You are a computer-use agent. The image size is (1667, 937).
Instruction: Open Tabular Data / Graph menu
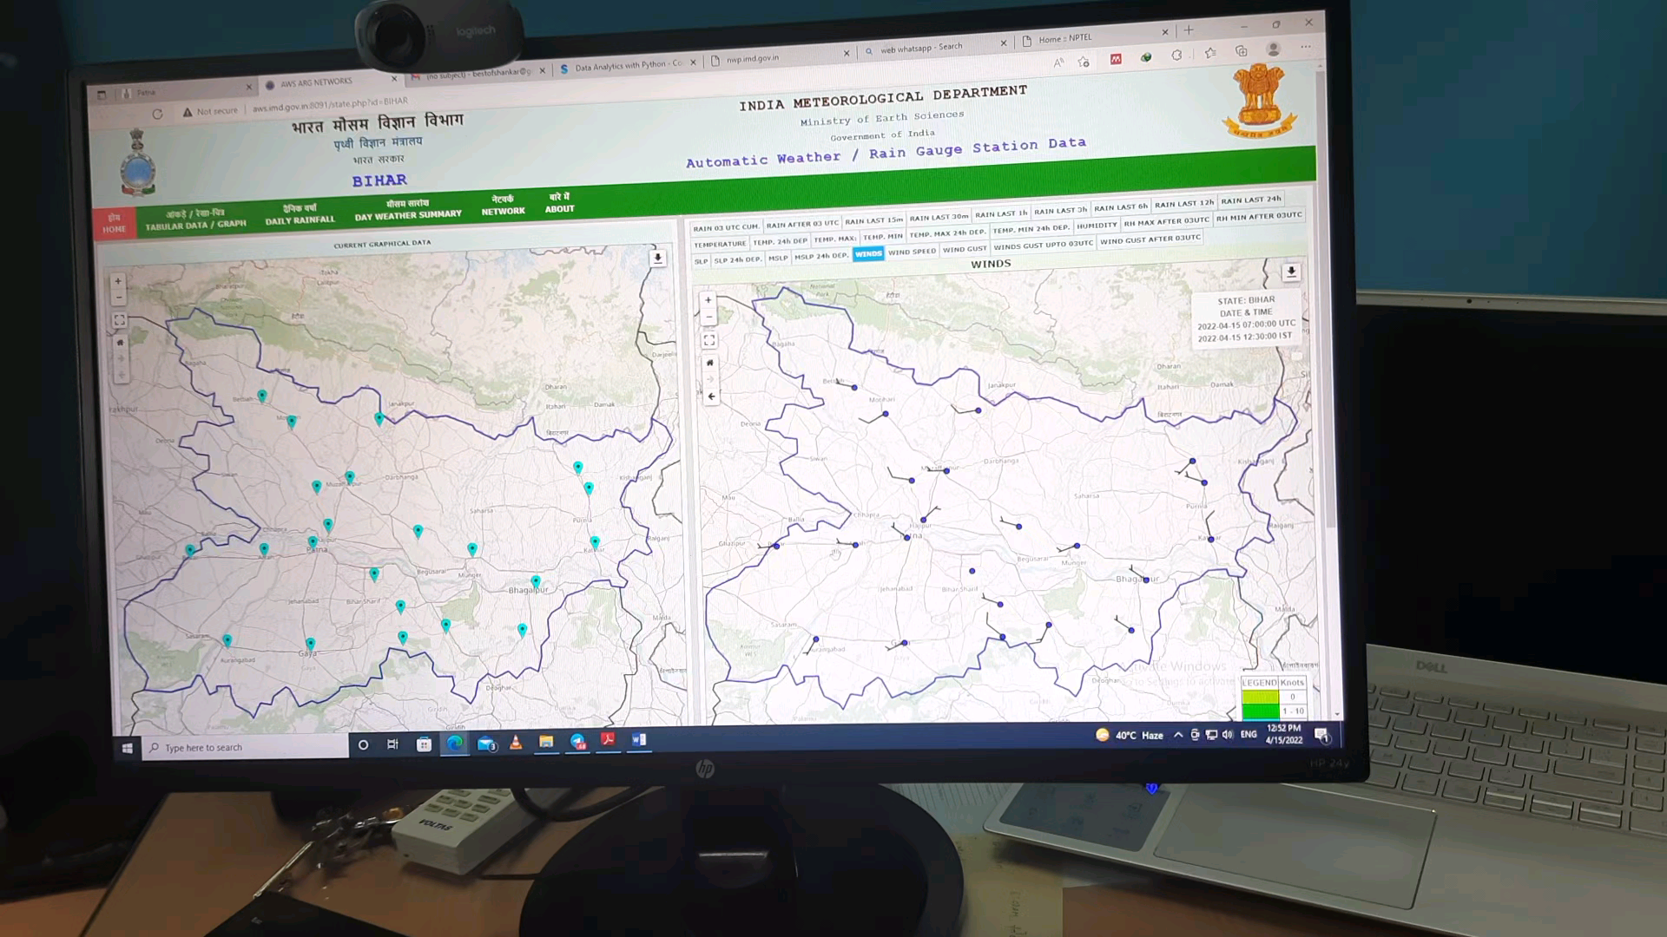[195, 220]
